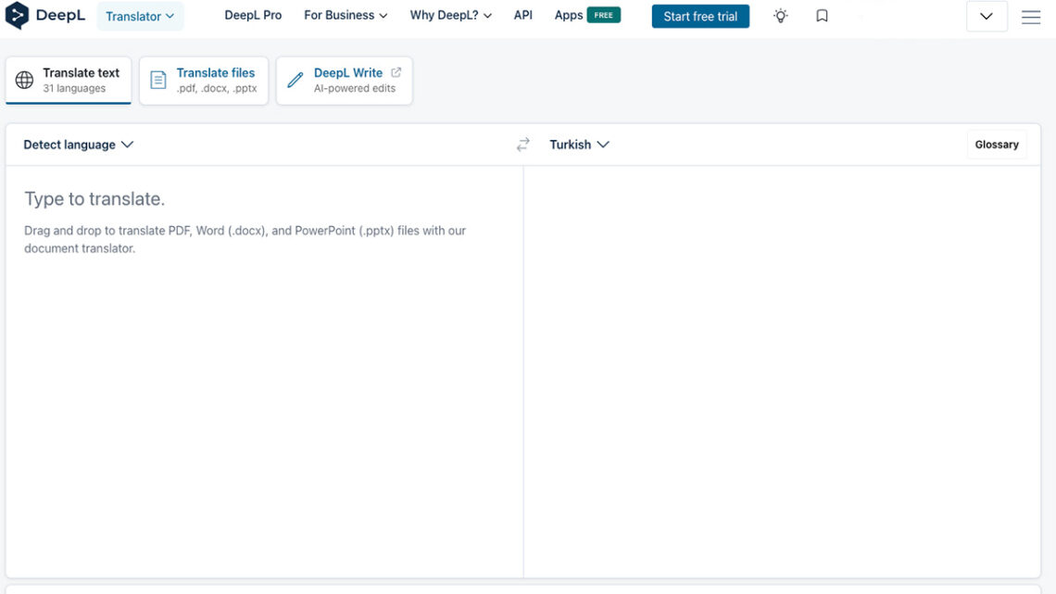The height and width of the screenshot is (594, 1056).
Task: Open the Turkish target language selector
Action: coord(579,145)
